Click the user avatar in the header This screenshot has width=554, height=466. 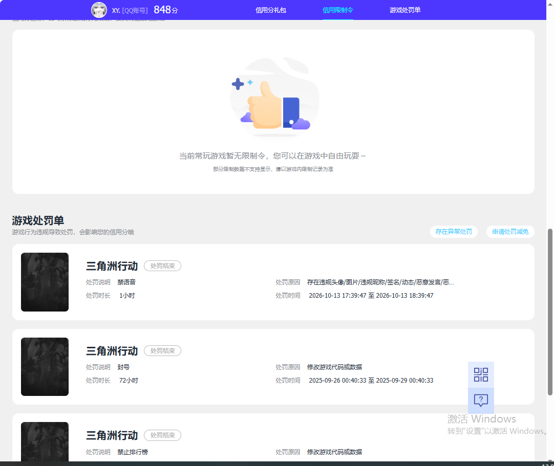(99, 10)
